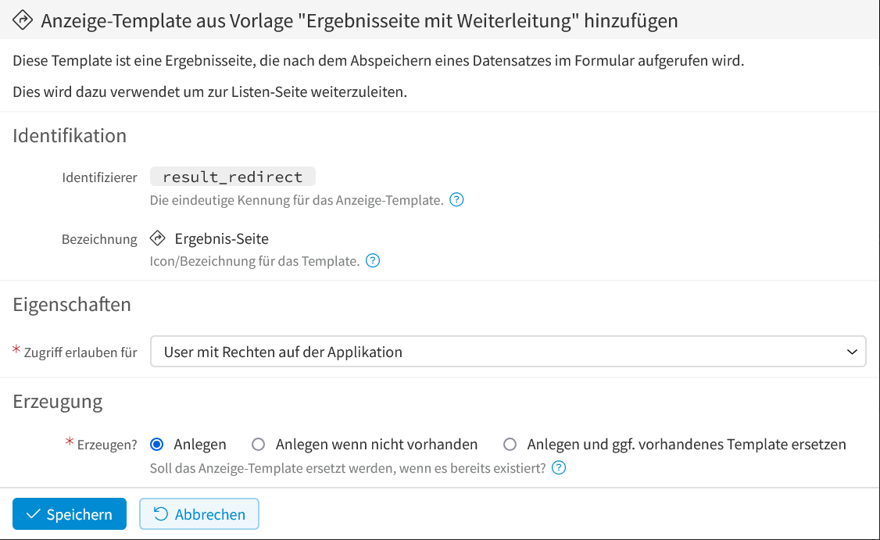
Task: Open the Zugriff erlauben für dropdown
Action: [508, 352]
